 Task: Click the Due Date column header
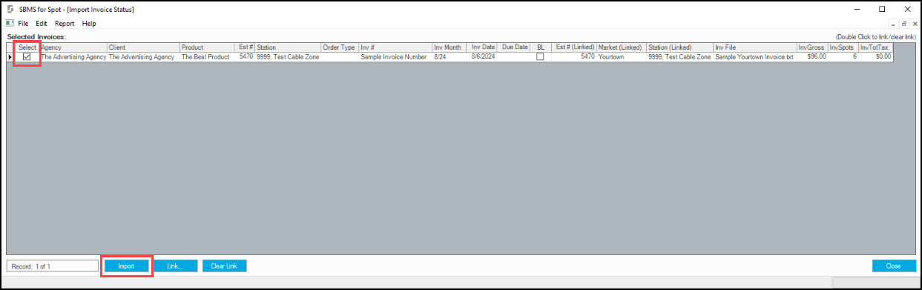[514, 47]
